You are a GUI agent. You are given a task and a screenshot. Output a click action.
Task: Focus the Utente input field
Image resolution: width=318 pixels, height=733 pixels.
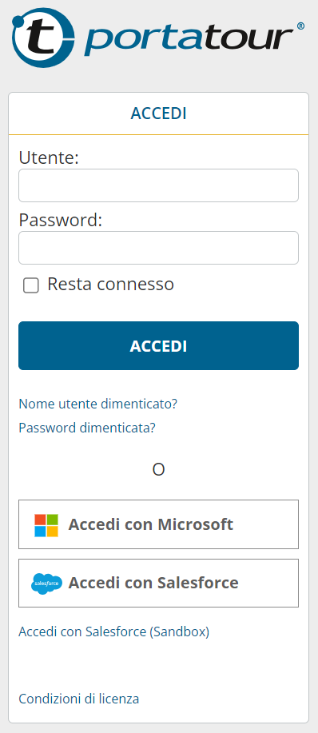(159, 185)
